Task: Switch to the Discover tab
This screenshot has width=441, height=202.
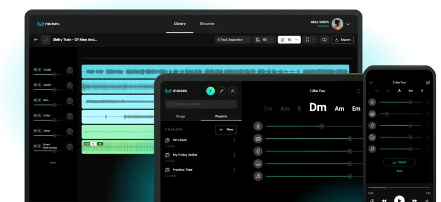Action: (x=207, y=24)
